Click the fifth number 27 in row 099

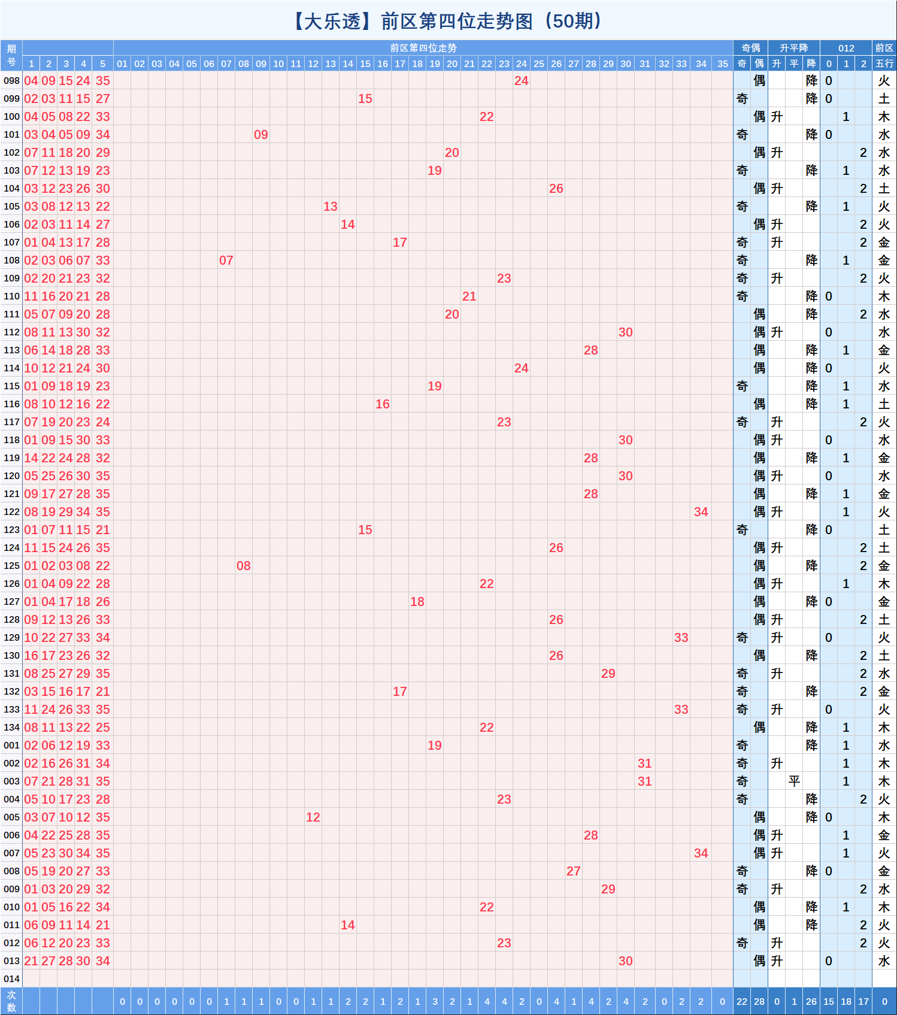103,99
